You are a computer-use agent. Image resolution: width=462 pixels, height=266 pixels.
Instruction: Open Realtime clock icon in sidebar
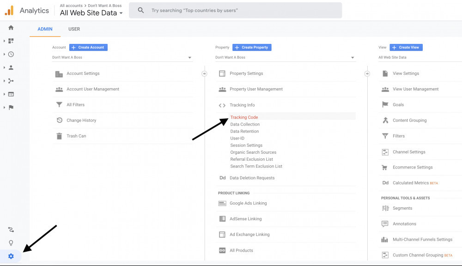(11, 54)
